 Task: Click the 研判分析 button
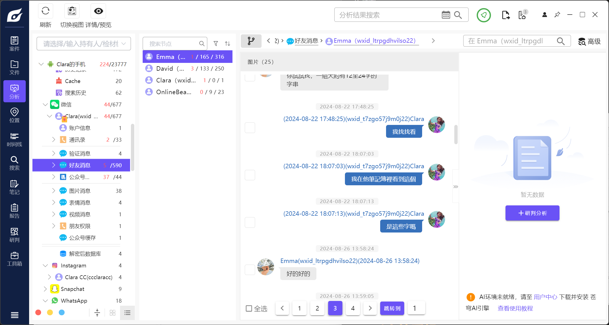coord(532,213)
